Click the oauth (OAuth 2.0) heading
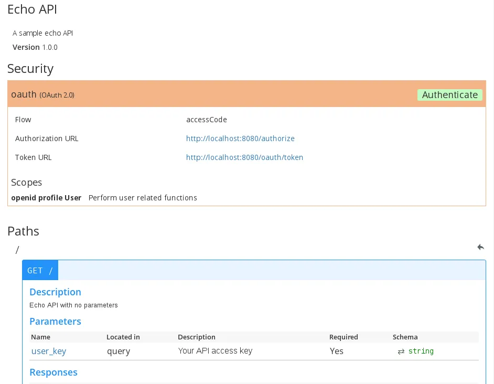This screenshot has height=384, width=494. (42, 94)
